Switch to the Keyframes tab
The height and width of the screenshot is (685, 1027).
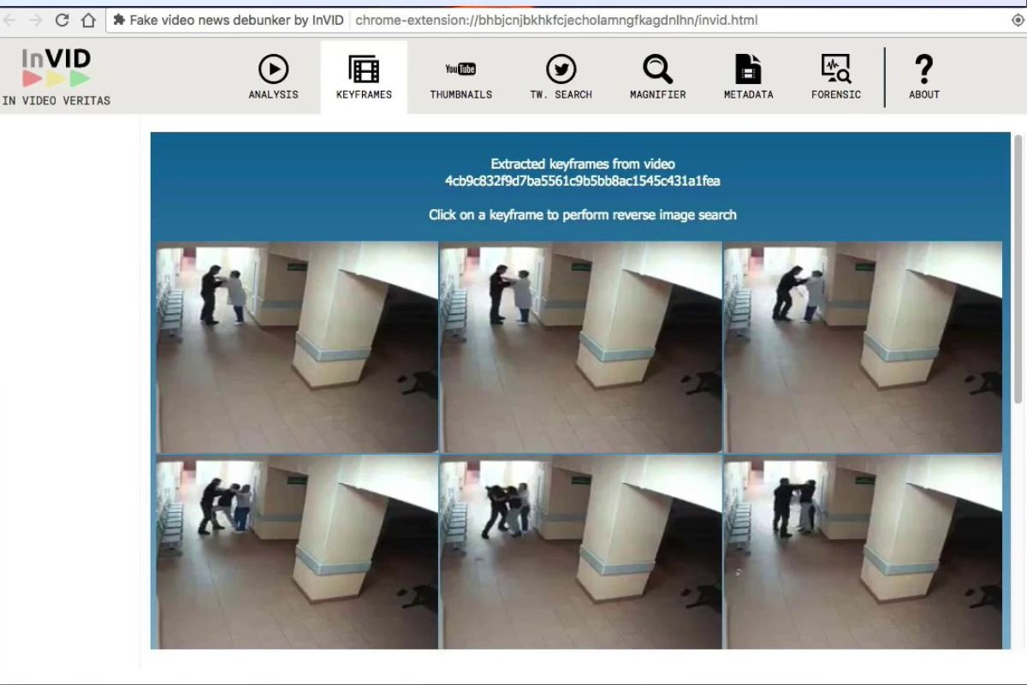pyautogui.click(x=364, y=77)
